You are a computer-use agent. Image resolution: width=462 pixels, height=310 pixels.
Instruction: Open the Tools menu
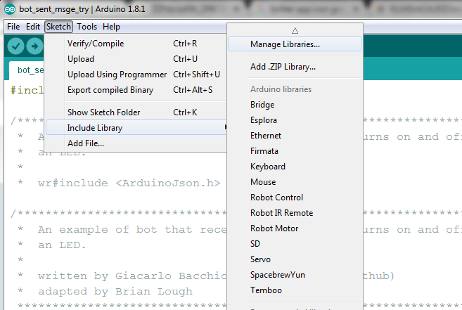click(x=87, y=27)
